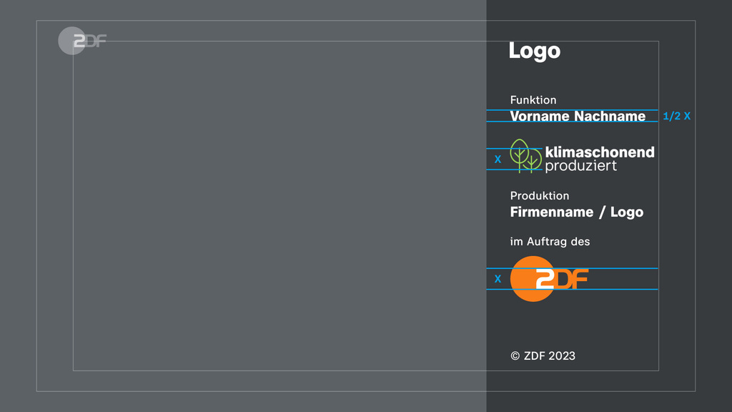Click the large "Logo" heading

point(534,51)
